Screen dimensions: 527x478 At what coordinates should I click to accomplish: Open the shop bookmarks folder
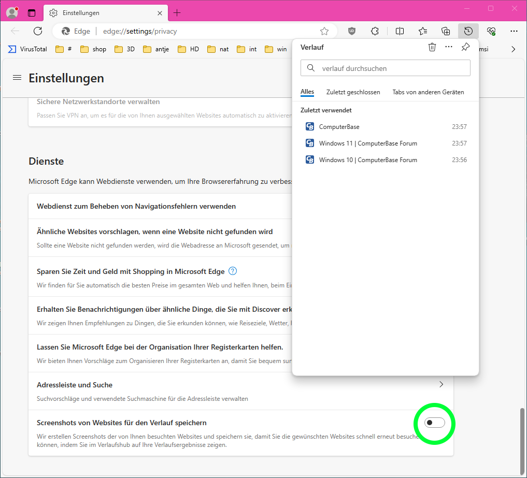click(x=93, y=49)
